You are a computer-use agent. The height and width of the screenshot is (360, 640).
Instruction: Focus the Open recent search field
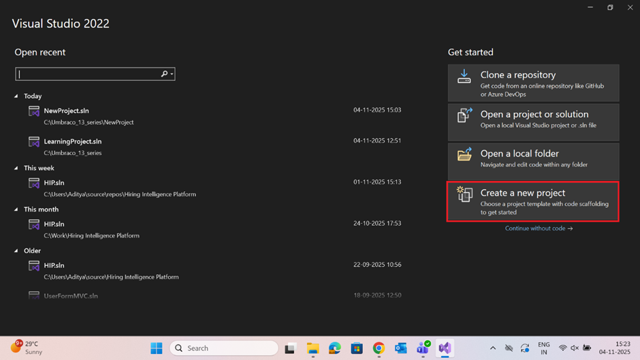coord(89,74)
